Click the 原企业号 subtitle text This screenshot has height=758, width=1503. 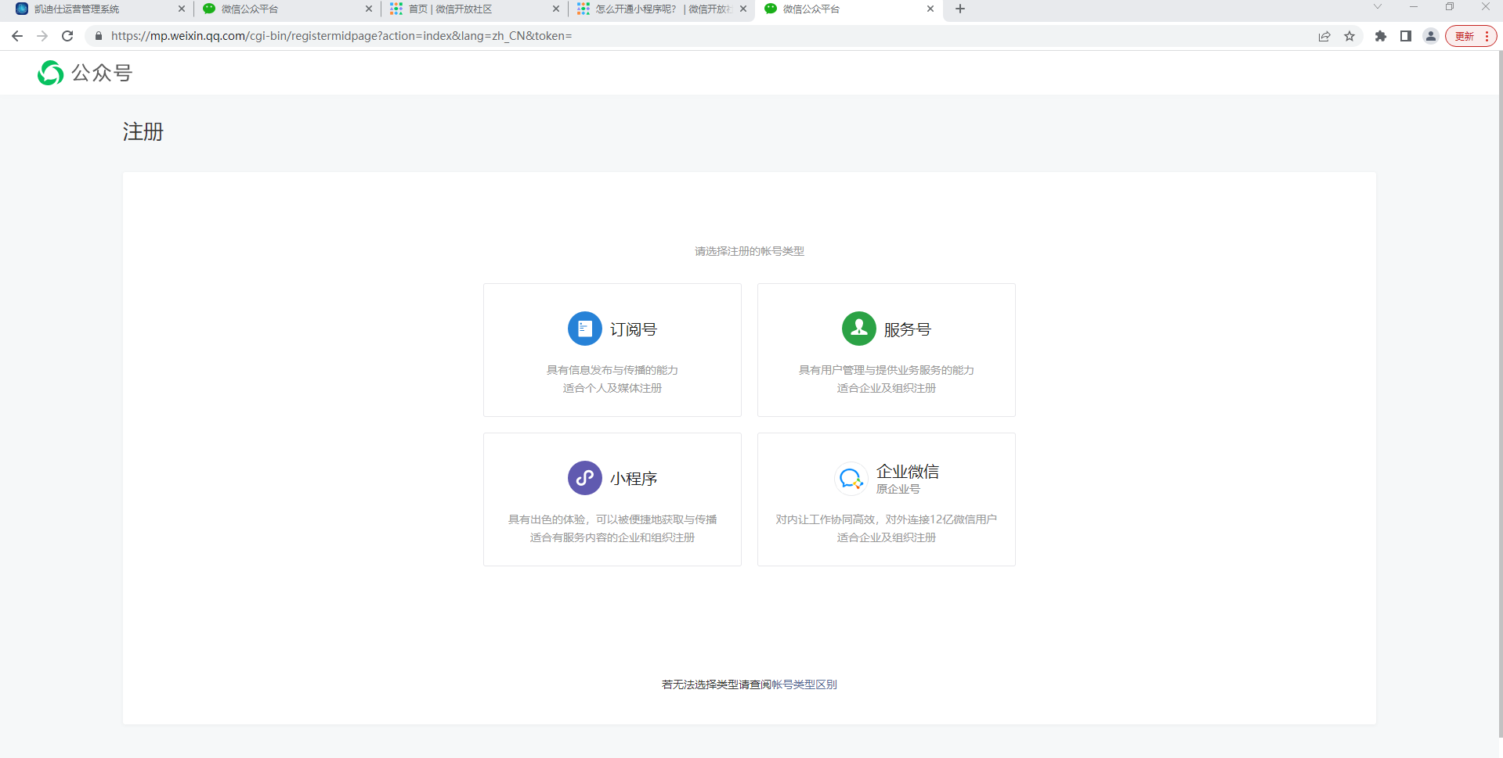click(x=898, y=489)
